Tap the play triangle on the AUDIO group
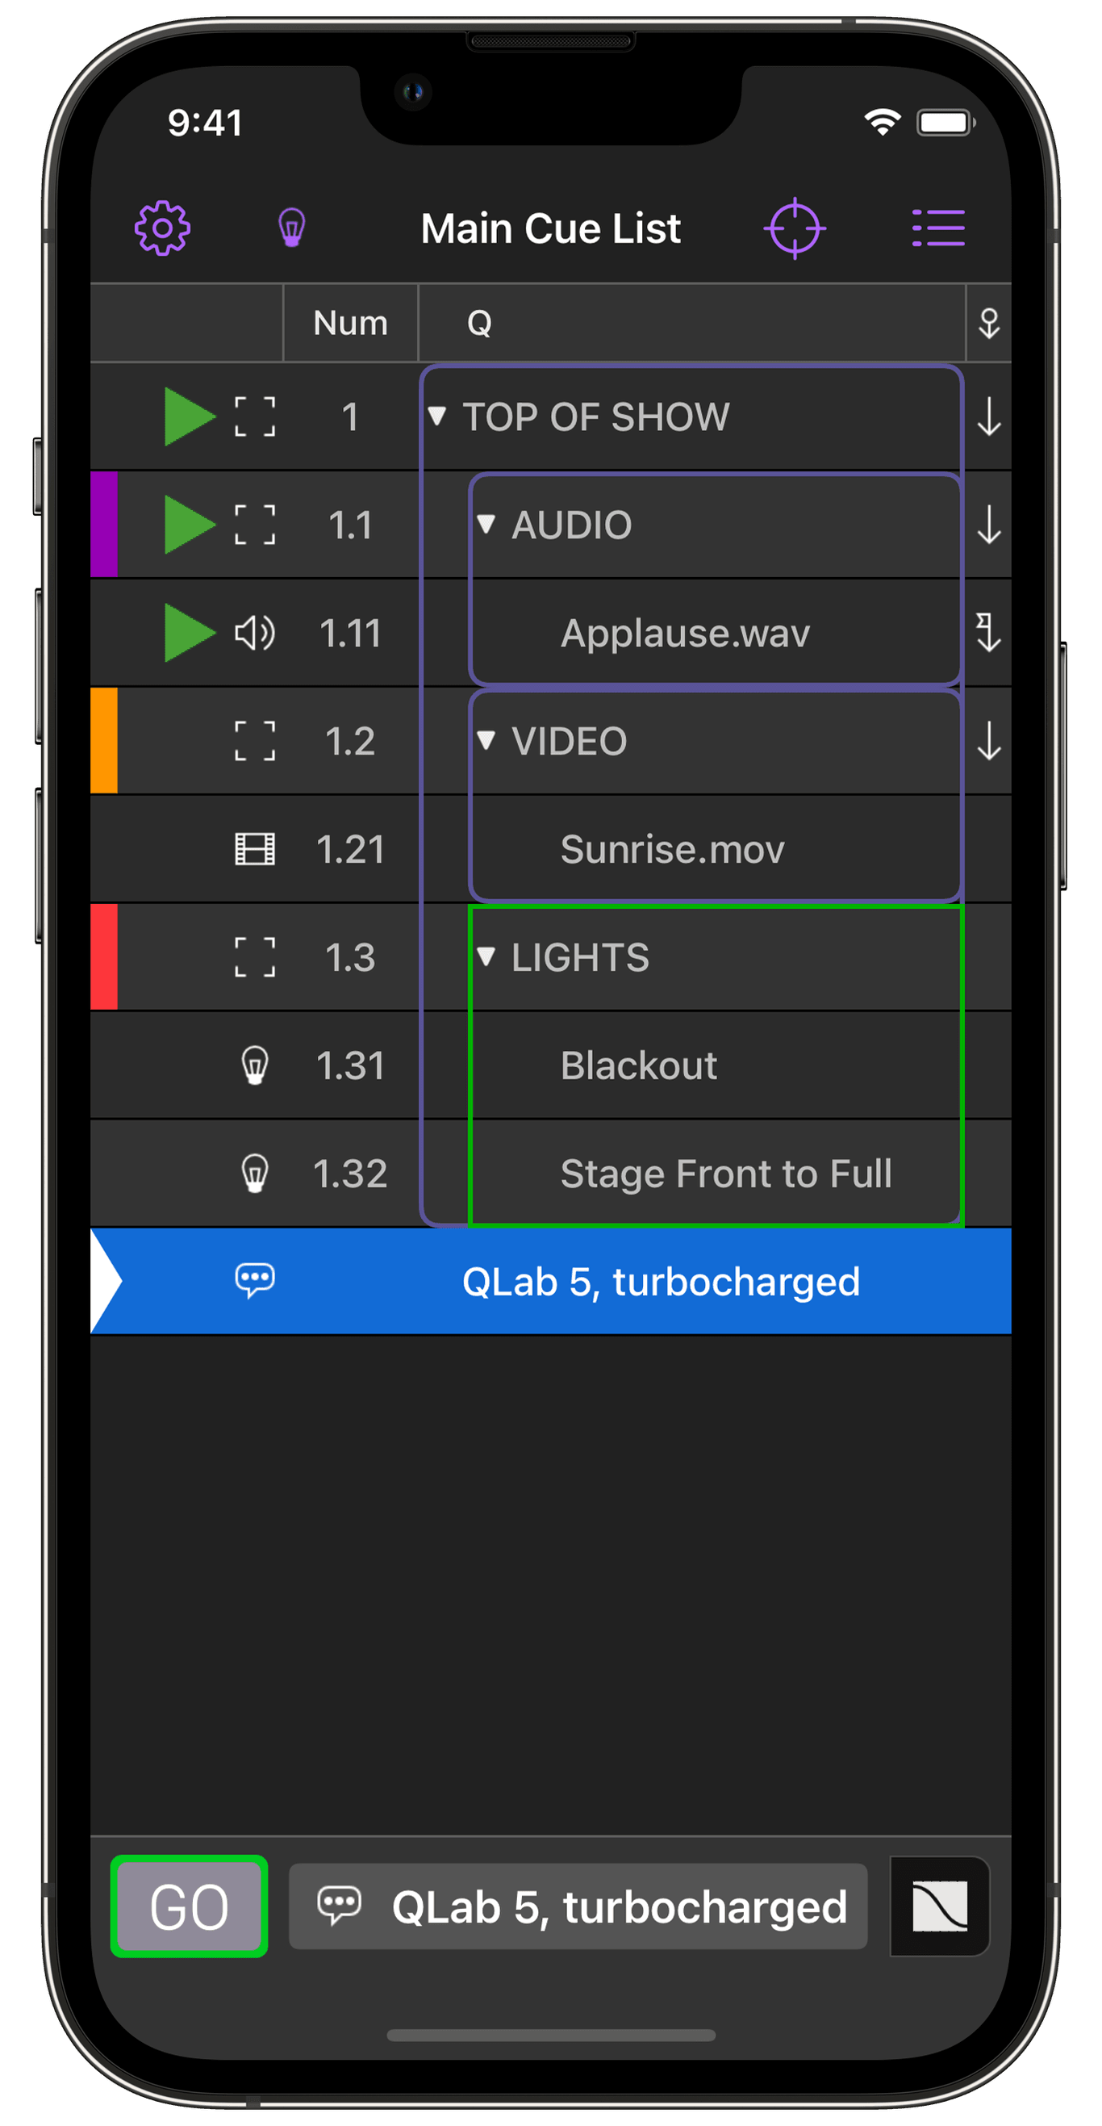The image size is (1102, 2126). [190, 525]
